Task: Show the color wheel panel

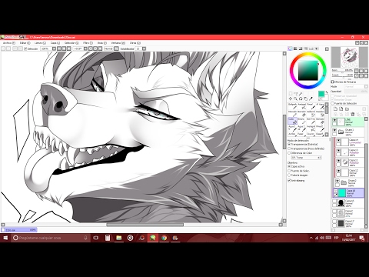Action: (x=290, y=48)
